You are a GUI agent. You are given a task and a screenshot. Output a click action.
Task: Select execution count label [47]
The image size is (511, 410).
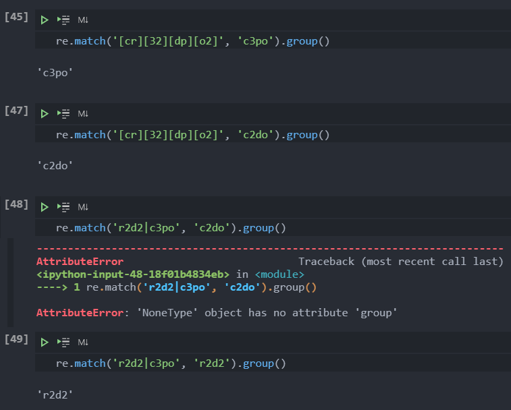[16, 111]
